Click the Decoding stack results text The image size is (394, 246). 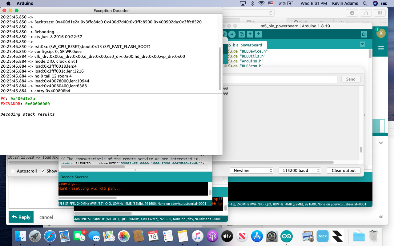tap(28, 114)
